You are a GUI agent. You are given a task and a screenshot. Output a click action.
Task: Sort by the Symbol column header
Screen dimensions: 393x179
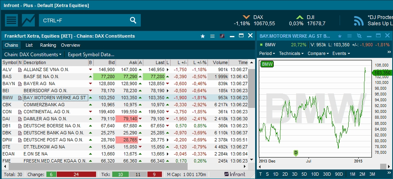pos(10,62)
